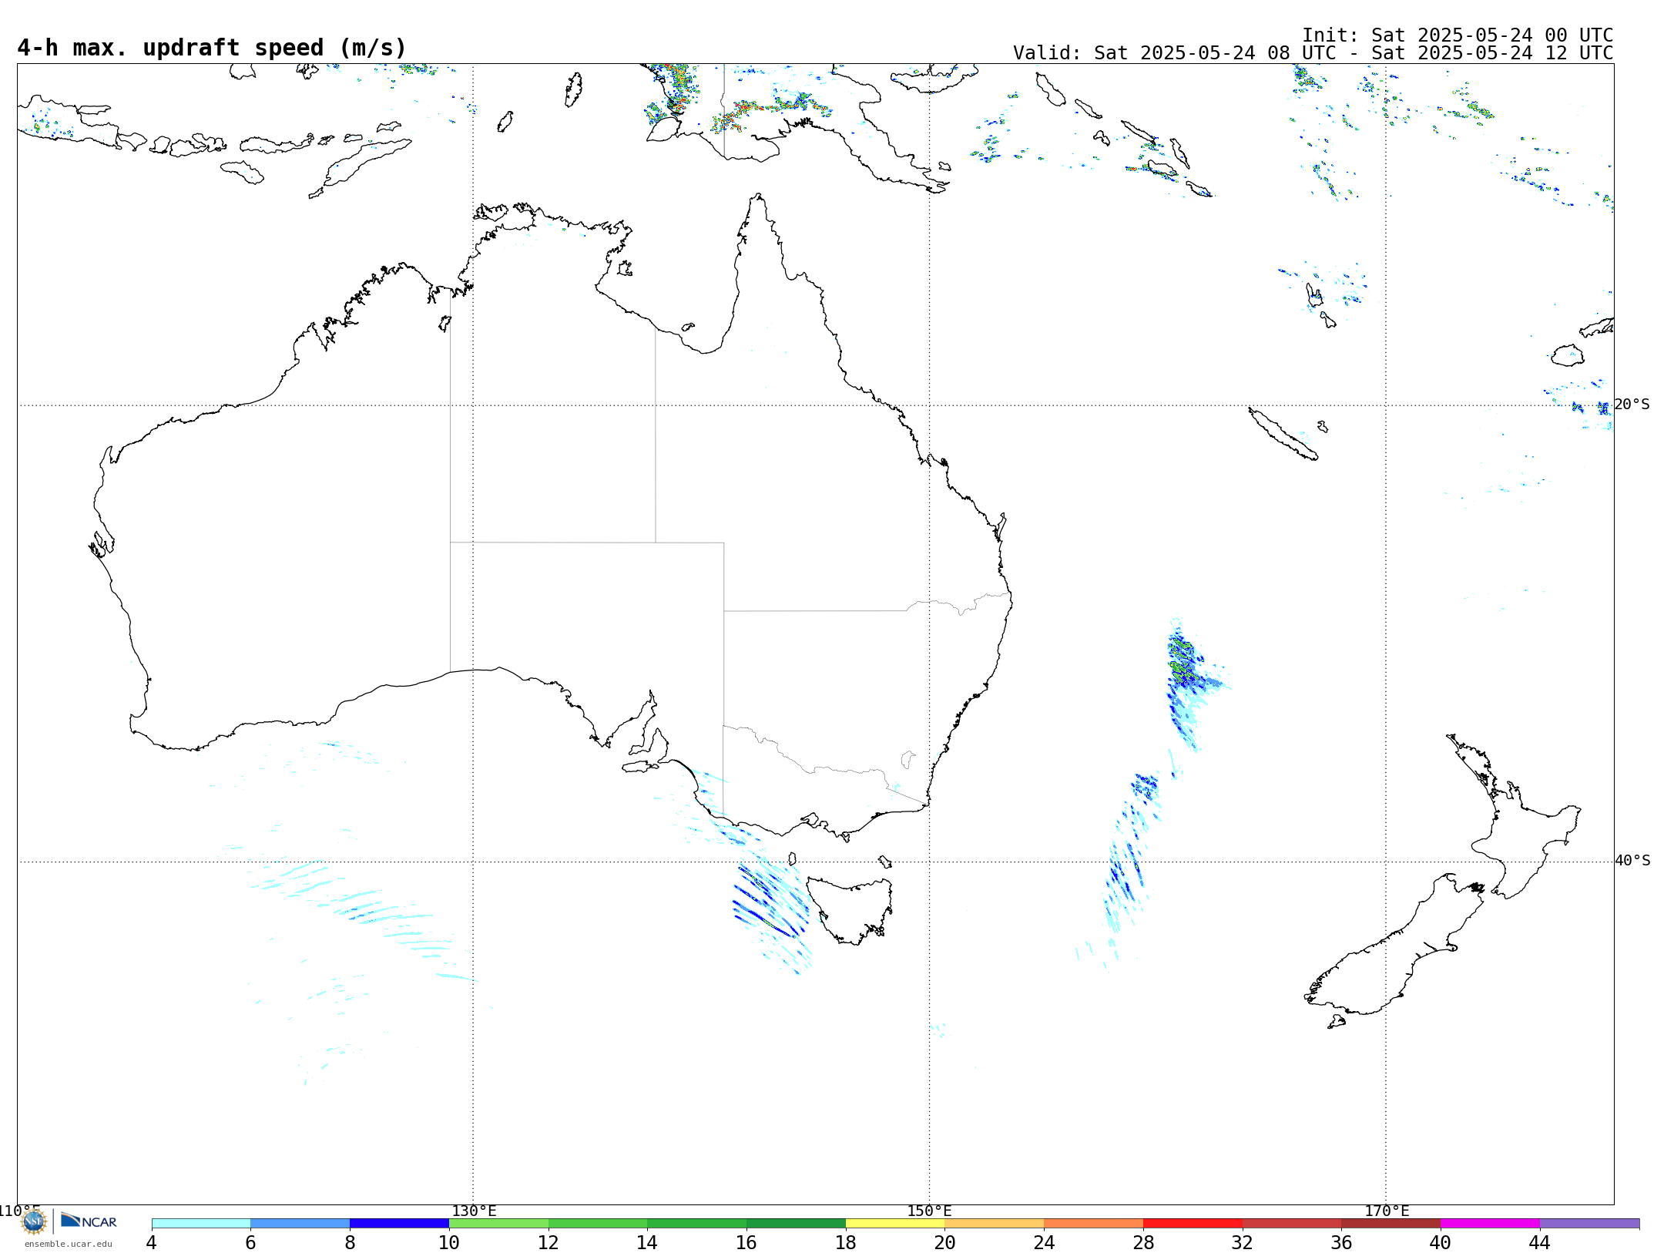Click the 170°E longitude label
1664x1253 pixels.
[1387, 1211]
